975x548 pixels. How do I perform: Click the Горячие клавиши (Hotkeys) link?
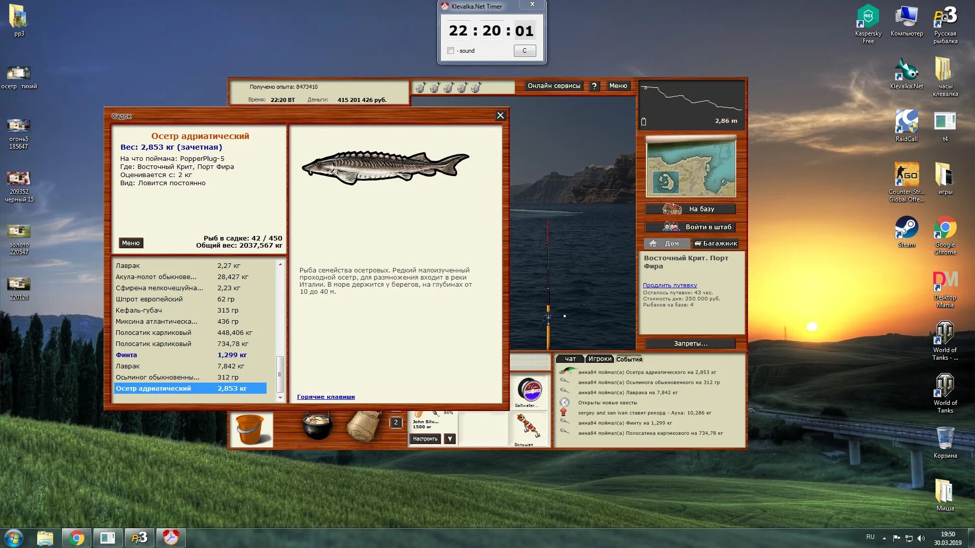coord(326,397)
